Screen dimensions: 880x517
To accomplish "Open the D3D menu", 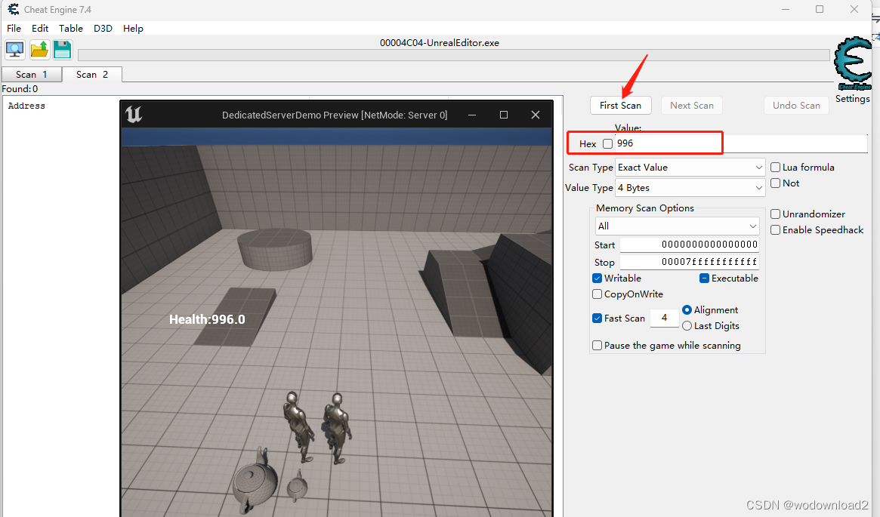I will pyautogui.click(x=103, y=28).
